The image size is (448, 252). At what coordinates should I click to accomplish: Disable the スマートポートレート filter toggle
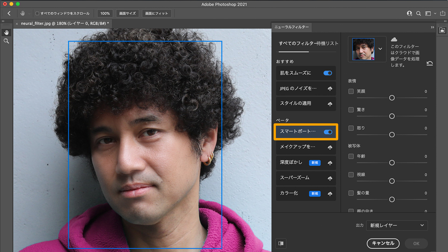[x=328, y=132]
